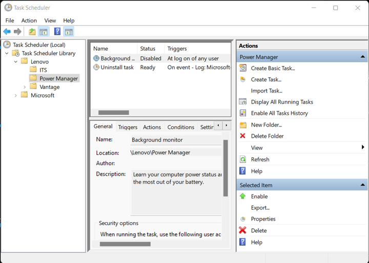This screenshot has width=369, height=263.
Task: Go back using the blue Back arrow
Action: coord(7,32)
